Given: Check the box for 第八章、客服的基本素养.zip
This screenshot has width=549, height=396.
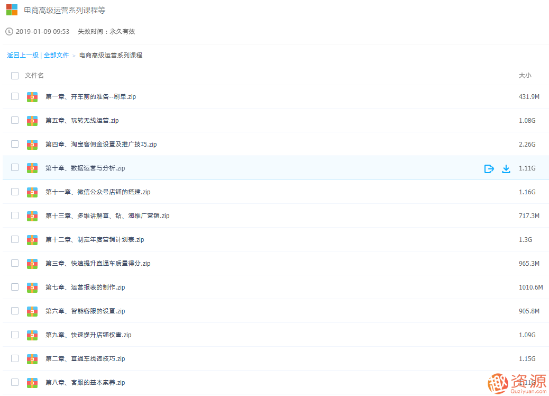Looking at the screenshot, I should coord(15,382).
